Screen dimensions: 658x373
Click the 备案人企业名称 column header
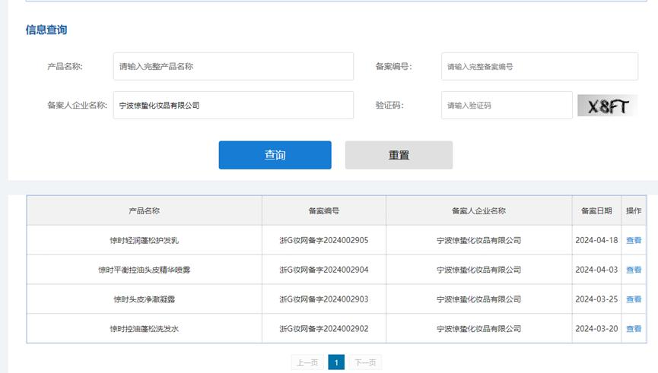click(x=478, y=210)
